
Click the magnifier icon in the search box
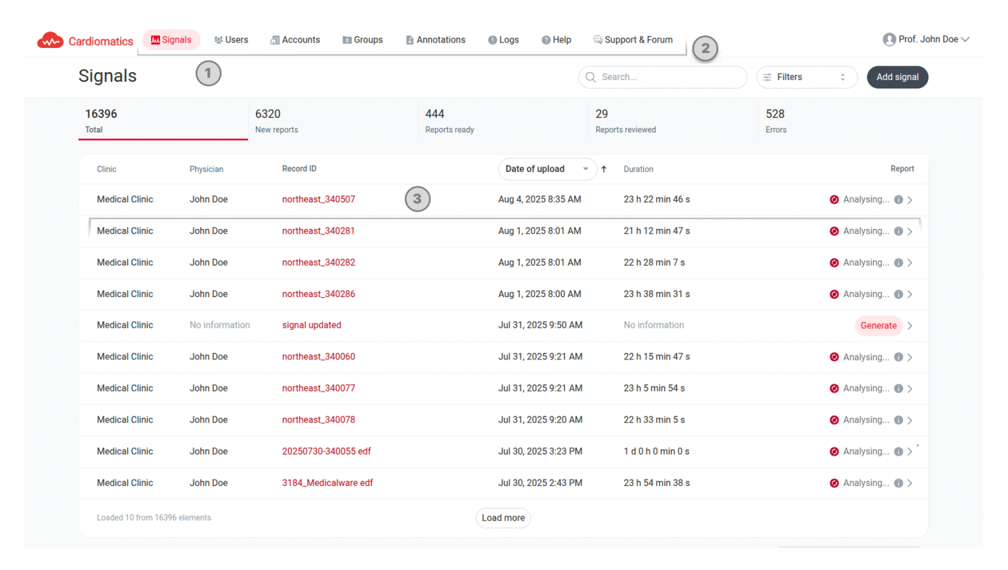(x=591, y=77)
